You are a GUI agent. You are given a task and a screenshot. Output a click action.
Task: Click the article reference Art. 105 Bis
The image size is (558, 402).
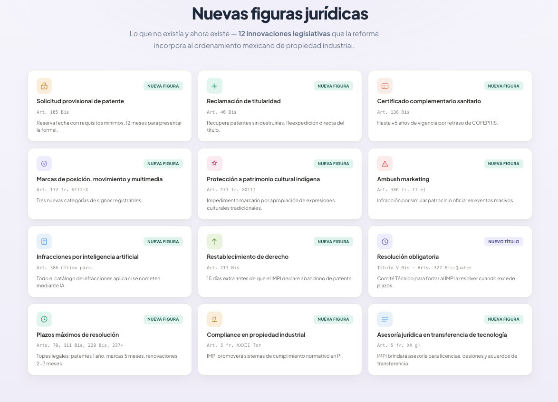53,112
